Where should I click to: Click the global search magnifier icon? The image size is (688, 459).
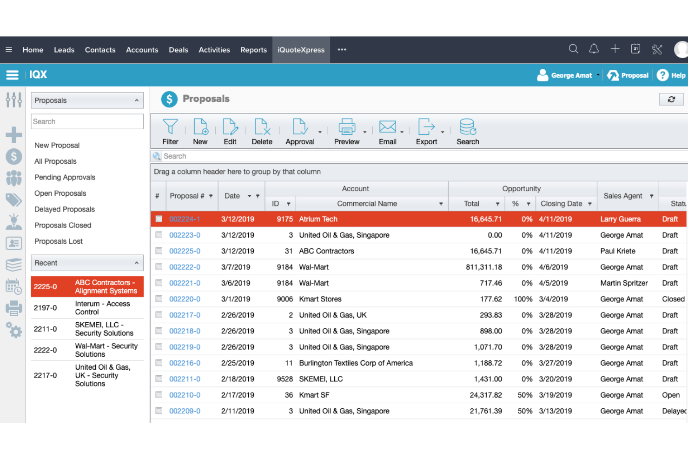pyautogui.click(x=573, y=49)
